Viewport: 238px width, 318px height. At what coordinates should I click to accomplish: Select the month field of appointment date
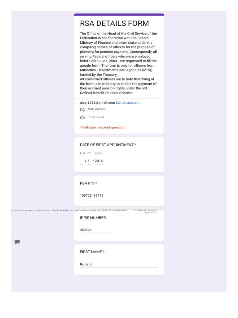82,161
